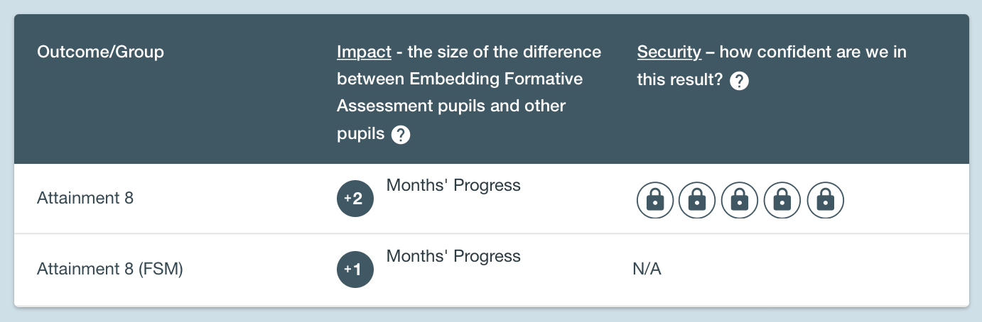Click 'Assessment pupils and other' header line
This screenshot has width=982, height=322.
451,106
